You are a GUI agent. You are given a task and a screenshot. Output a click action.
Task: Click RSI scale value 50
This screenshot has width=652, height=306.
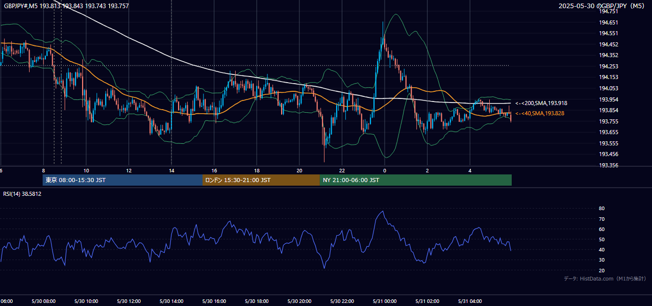[601, 239]
